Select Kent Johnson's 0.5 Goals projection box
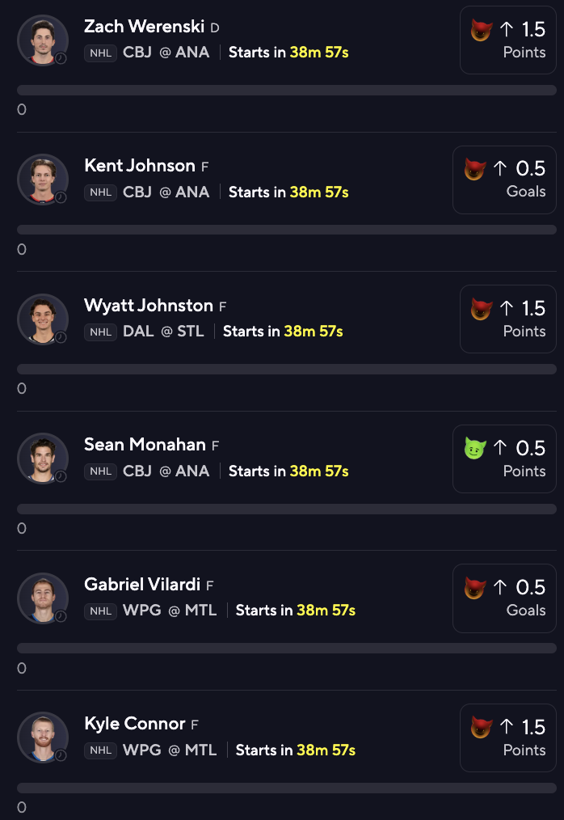Image resolution: width=564 pixels, height=820 pixels. pyautogui.click(x=504, y=180)
